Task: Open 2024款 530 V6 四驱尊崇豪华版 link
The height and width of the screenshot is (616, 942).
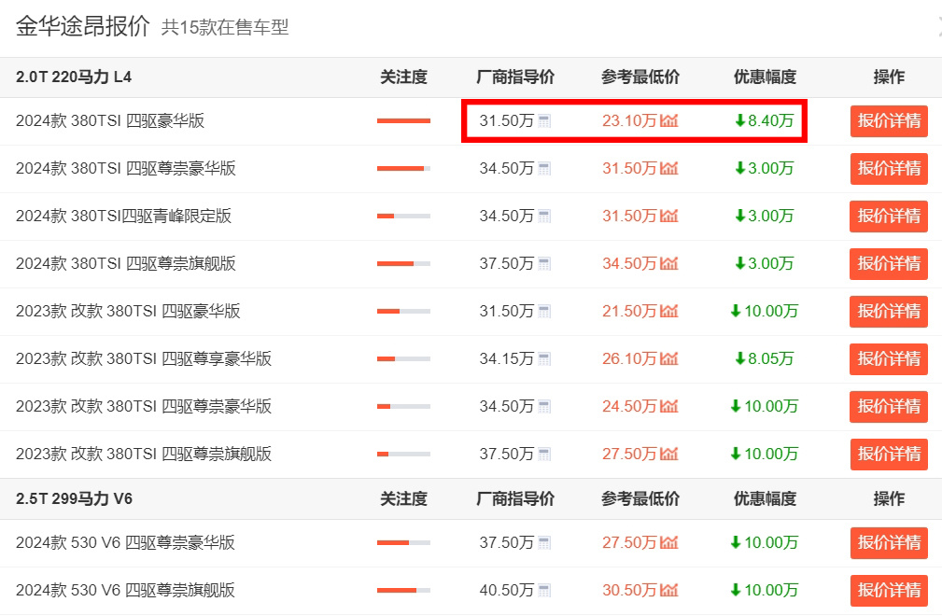Action: click(125, 542)
